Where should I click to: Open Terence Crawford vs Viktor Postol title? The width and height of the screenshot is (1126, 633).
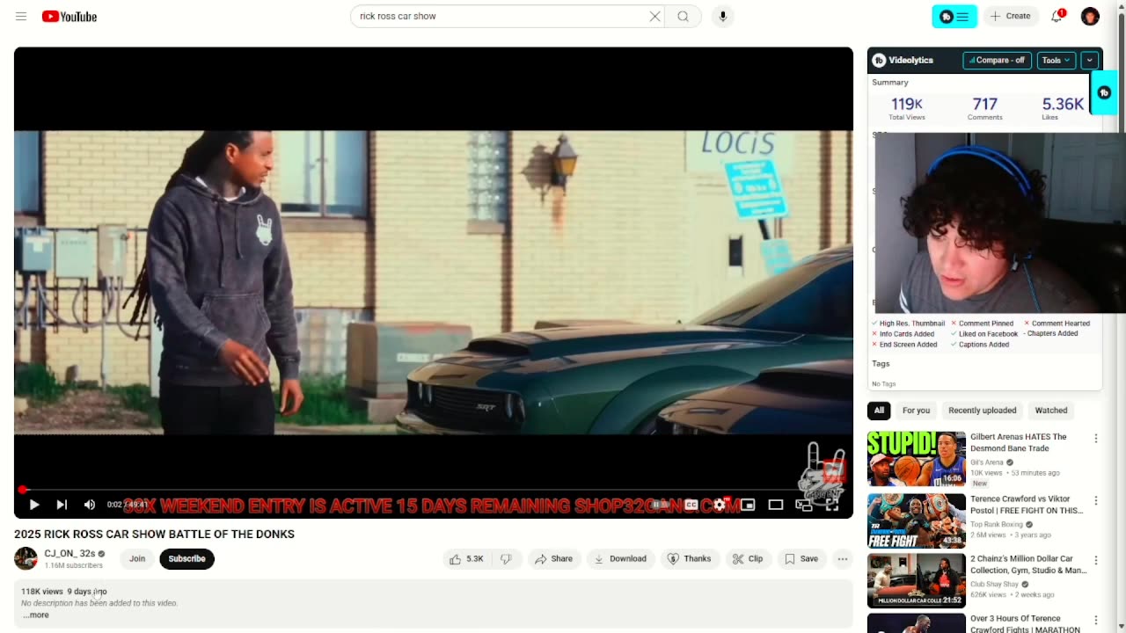(x=1027, y=505)
